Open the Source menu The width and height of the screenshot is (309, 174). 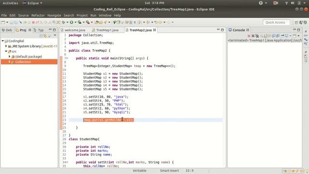[x=24, y=15]
